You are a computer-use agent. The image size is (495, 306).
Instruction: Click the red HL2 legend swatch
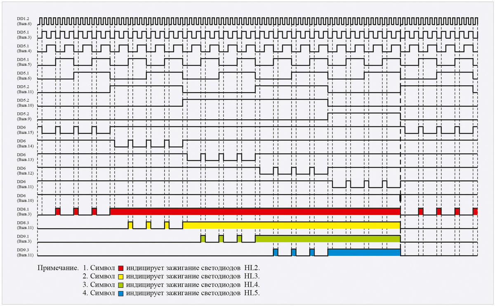(x=121, y=267)
